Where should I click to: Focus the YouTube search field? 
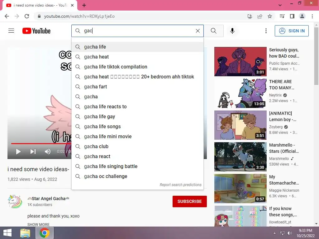point(137,31)
